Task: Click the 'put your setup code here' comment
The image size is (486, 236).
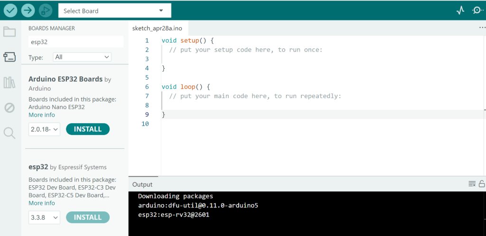Action: [246, 50]
